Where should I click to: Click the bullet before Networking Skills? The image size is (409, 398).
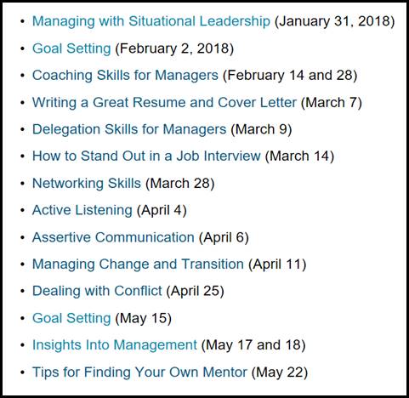tap(23, 184)
